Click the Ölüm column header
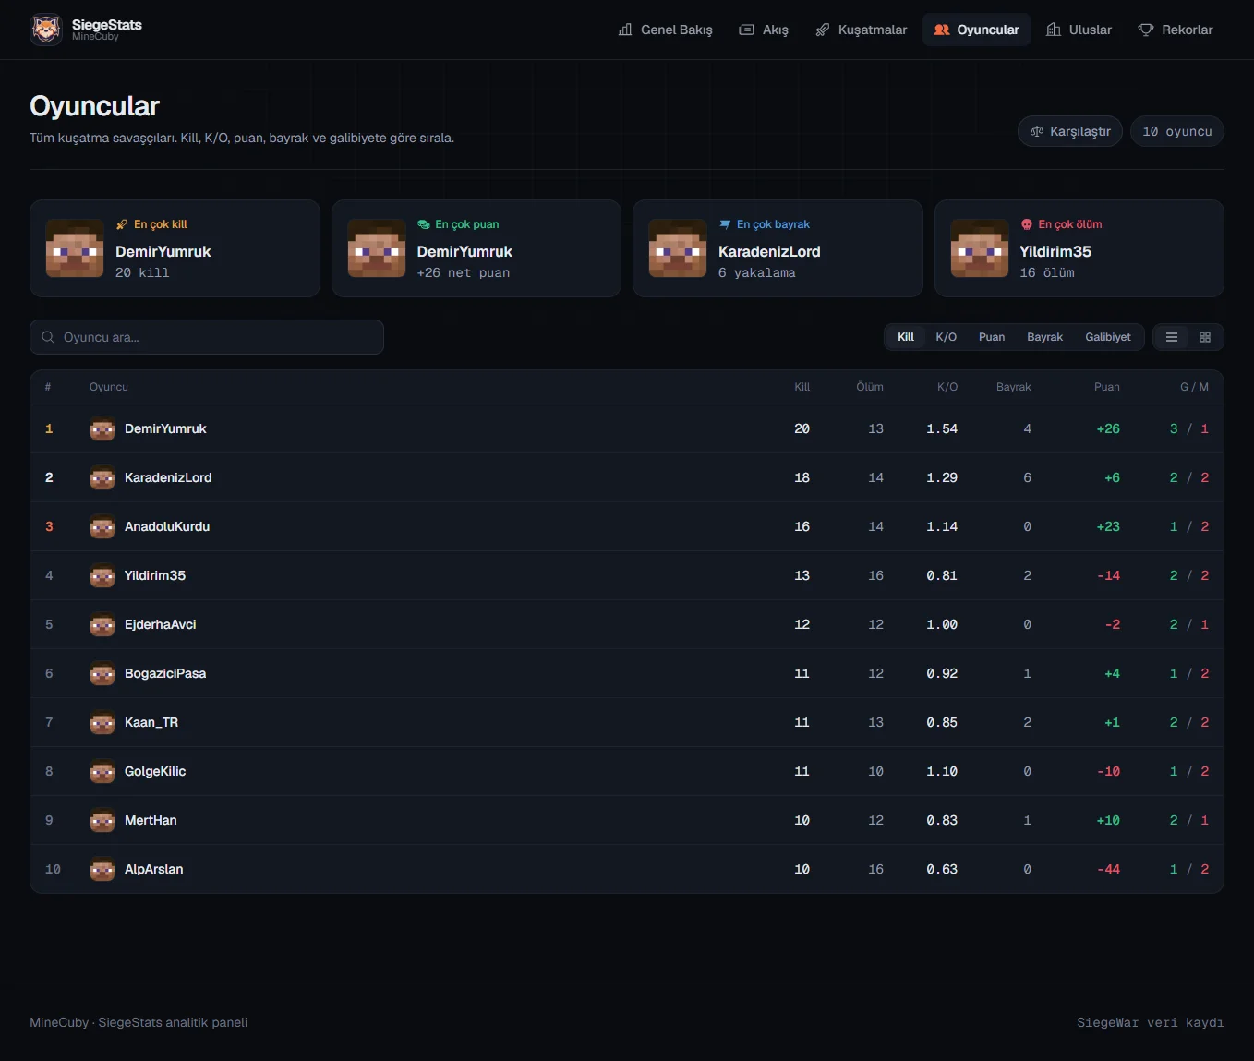This screenshot has height=1061, width=1254. [870, 387]
